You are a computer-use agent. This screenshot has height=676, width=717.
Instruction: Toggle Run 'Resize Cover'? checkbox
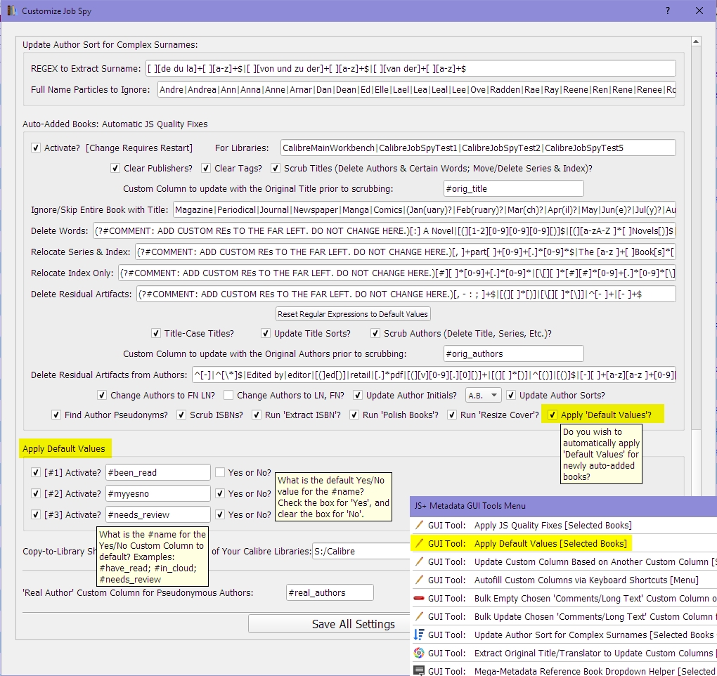(x=452, y=415)
